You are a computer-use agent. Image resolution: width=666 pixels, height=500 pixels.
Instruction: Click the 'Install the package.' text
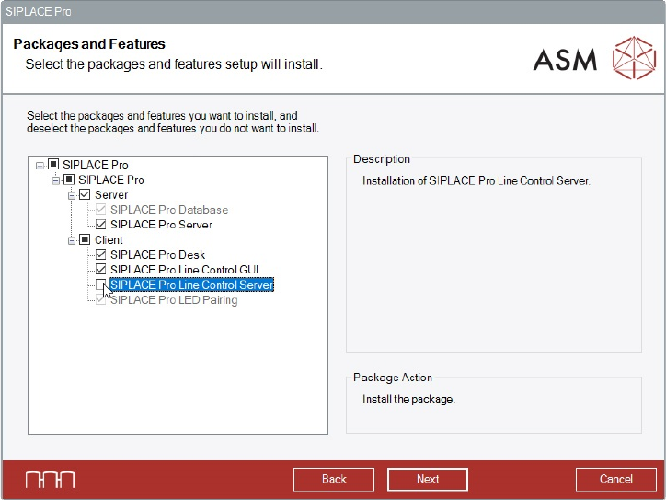point(408,400)
